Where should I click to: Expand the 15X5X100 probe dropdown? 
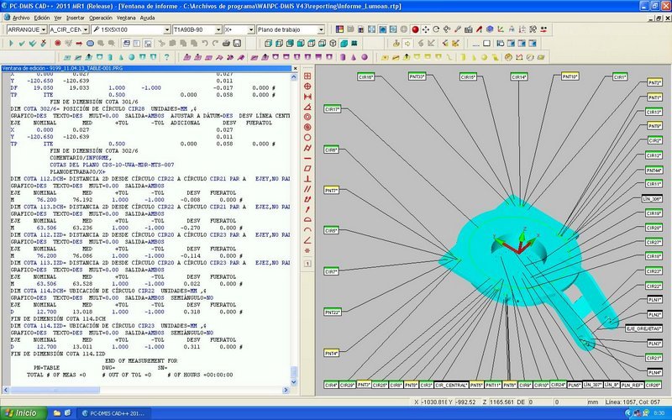[167, 29]
